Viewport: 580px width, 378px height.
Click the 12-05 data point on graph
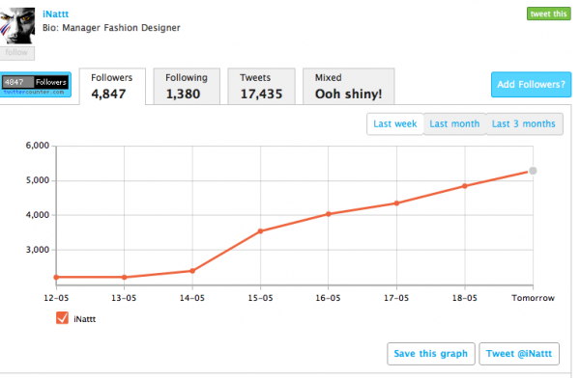[x=56, y=277]
